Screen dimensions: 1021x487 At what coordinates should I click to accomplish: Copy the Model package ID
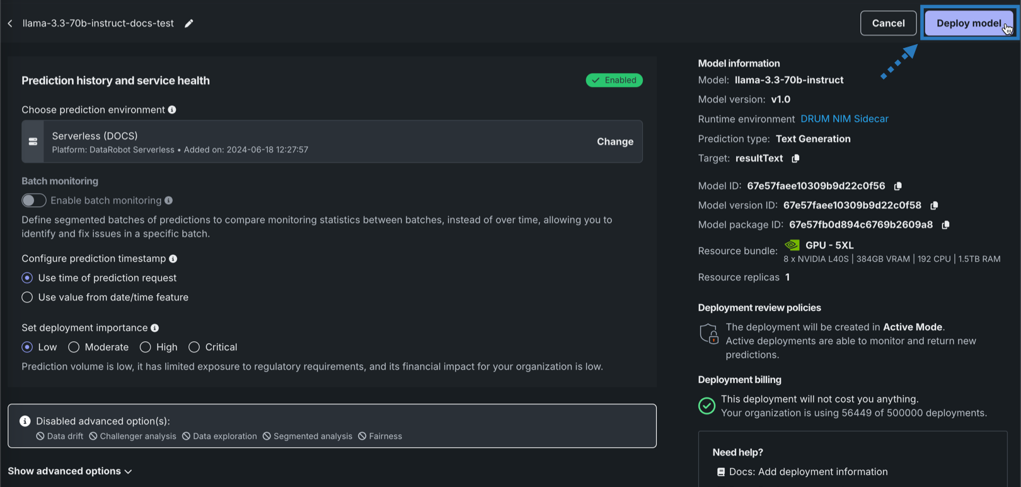coord(945,225)
